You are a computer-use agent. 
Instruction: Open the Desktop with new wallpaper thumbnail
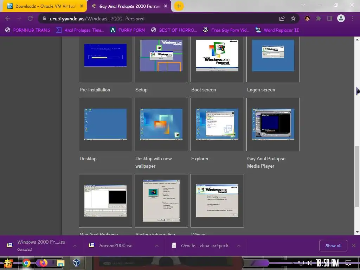pos(161,124)
